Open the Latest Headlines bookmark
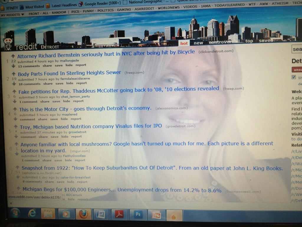The width and height of the screenshot is (302, 227). coord(61,5)
